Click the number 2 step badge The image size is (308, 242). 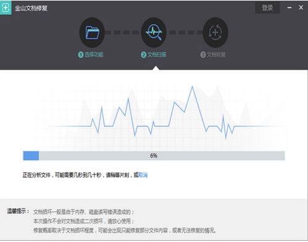[143, 55]
